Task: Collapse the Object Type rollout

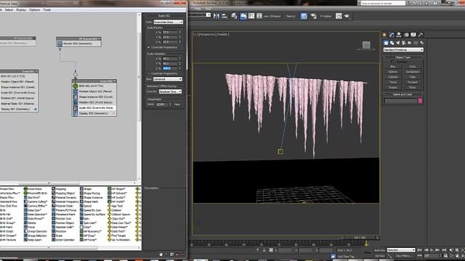Action: tap(403, 57)
